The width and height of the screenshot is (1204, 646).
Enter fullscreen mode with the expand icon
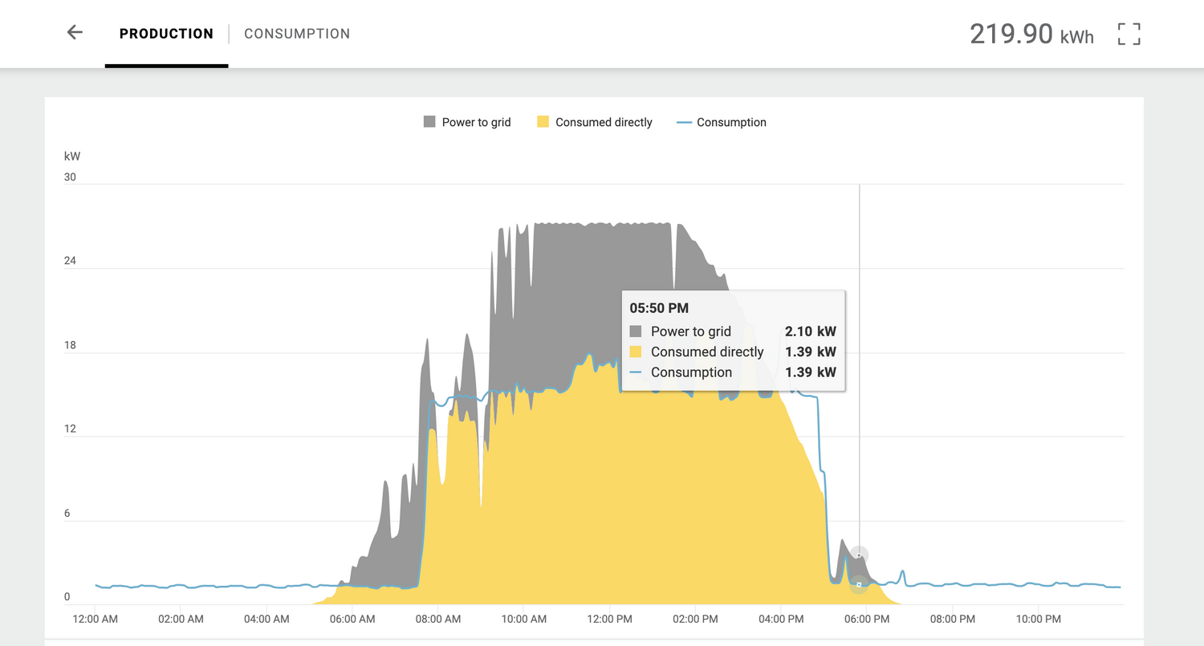coord(1129,34)
